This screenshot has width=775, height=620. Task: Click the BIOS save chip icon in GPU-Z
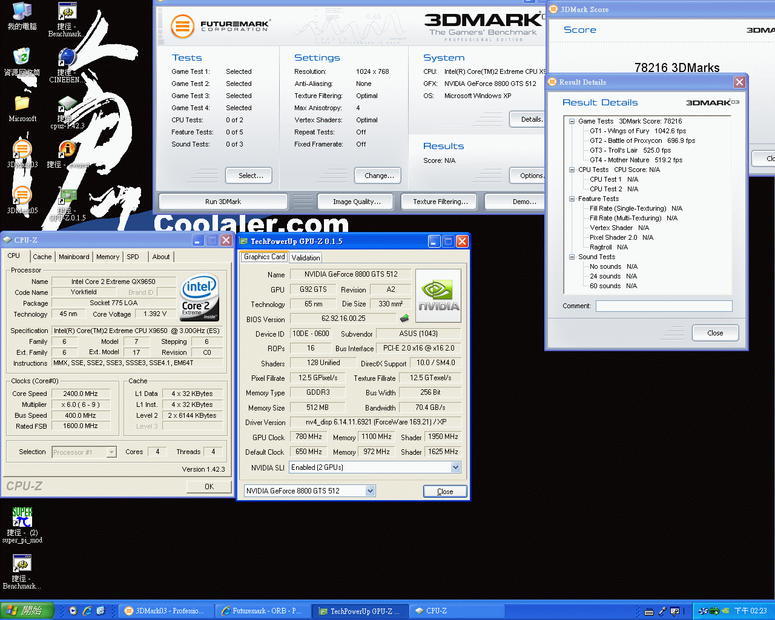[404, 318]
